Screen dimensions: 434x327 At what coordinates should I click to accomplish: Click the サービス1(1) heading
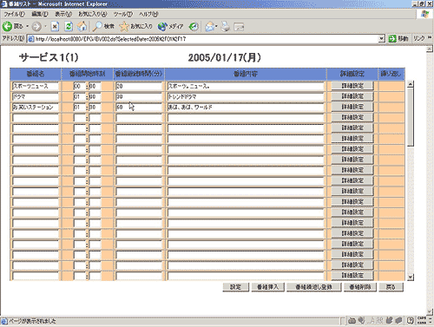tap(49, 57)
